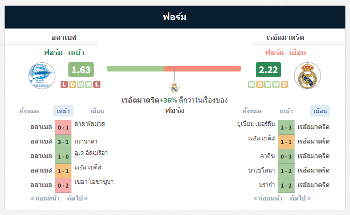
Task: Select เหย้า tab under Real Madrid
Action: 286,111
